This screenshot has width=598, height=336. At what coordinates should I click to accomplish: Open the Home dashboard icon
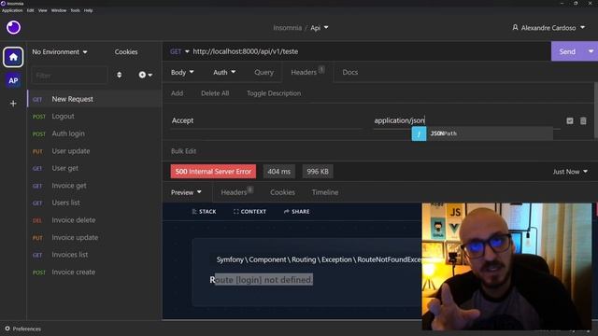click(13, 57)
